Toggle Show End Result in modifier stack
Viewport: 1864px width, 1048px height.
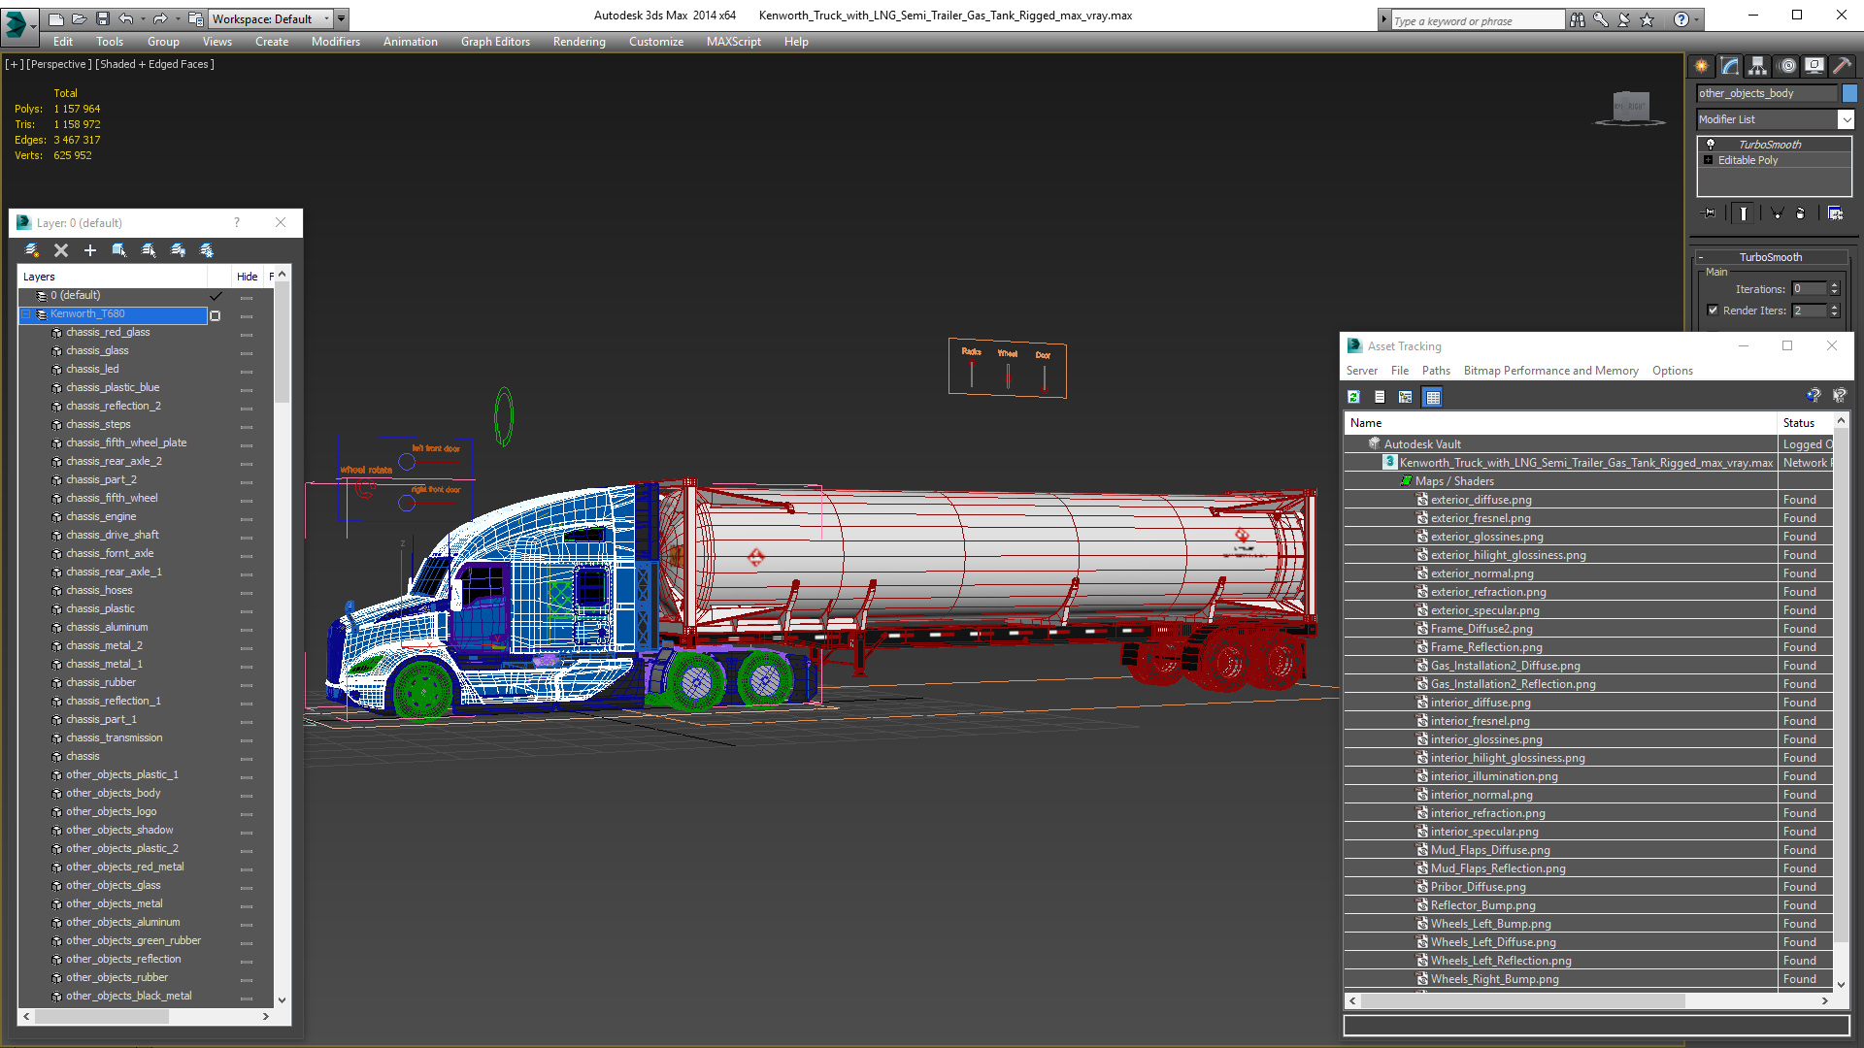(1744, 213)
